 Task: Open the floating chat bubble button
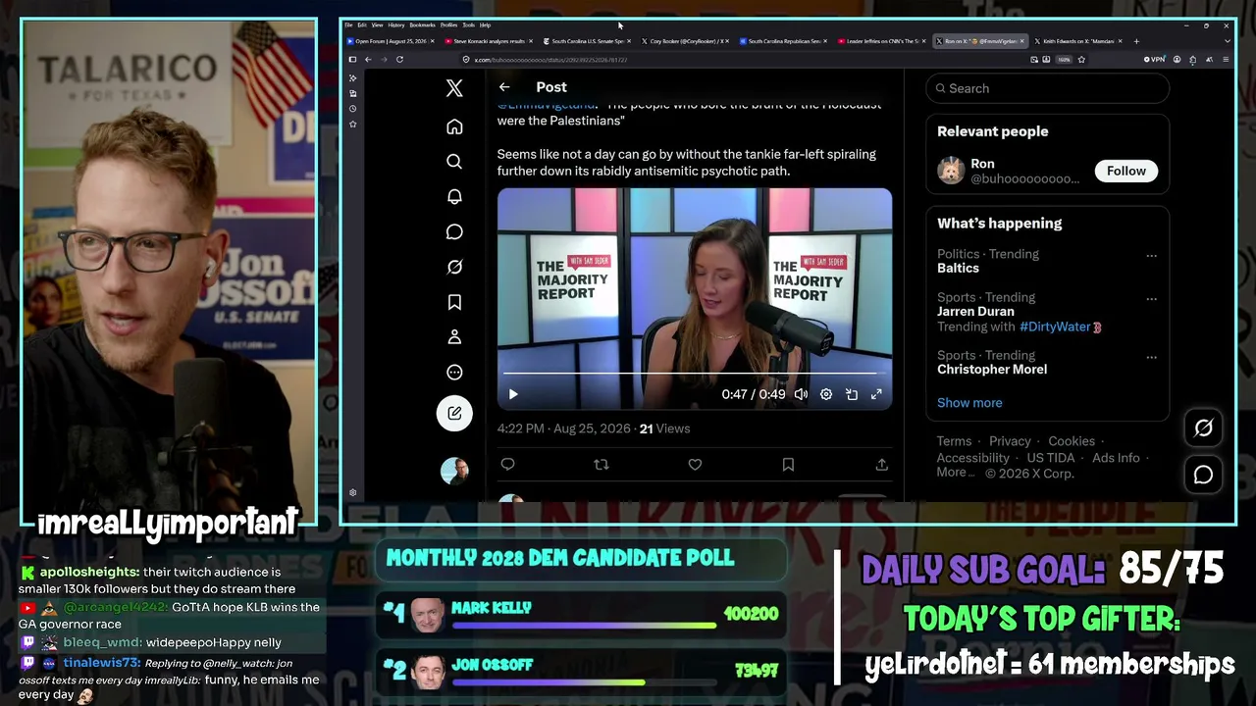[x=1203, y=475]
